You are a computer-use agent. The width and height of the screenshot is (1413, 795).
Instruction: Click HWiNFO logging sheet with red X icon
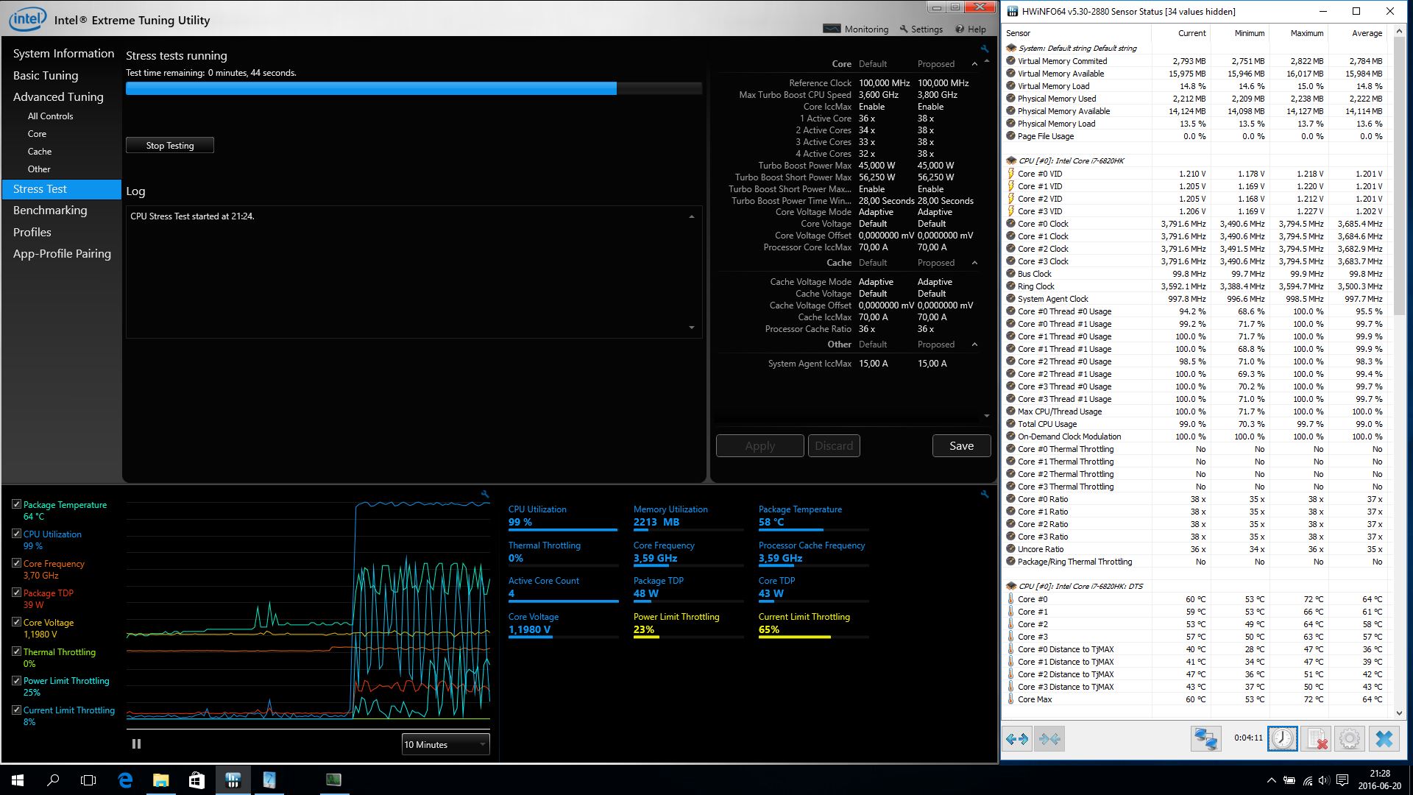point(1316,738)
